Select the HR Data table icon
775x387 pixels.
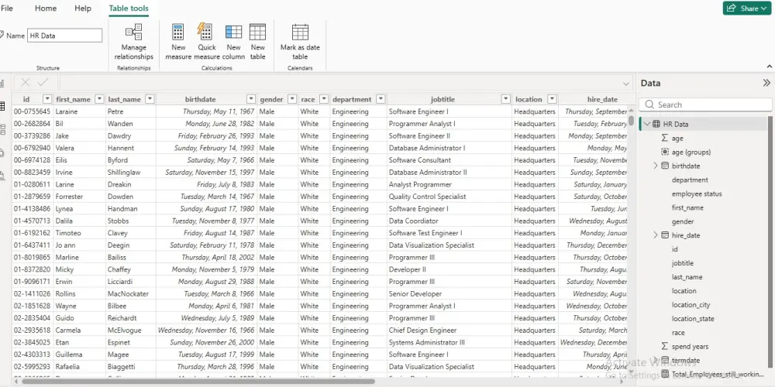(x=656, y=124)
